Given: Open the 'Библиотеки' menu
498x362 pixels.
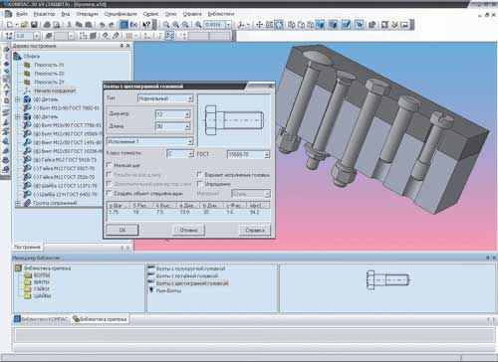Looking at the screenshot, I should tap(221, 14).
